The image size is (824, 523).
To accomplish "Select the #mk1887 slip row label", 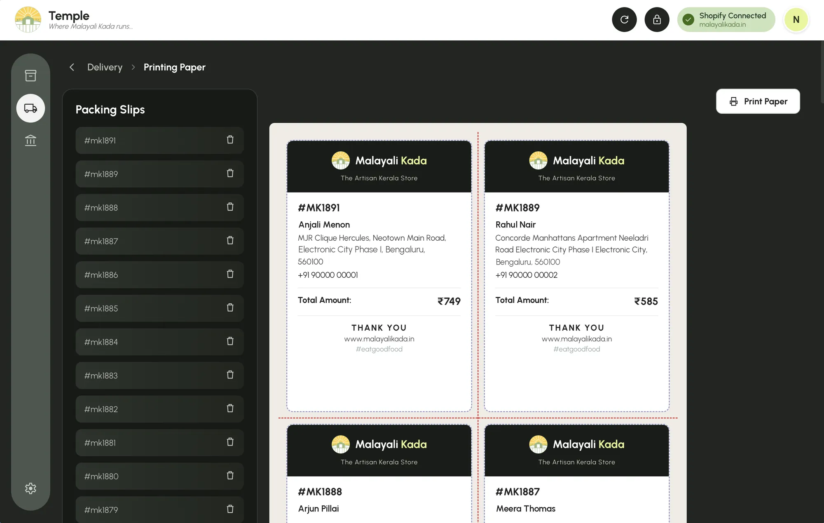I will click(x=101, y=241).
